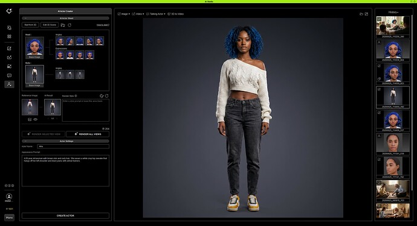Select the second head angle thumbnail
The height and width of the screenshot is (226, 417).
(x=70, y=41)
